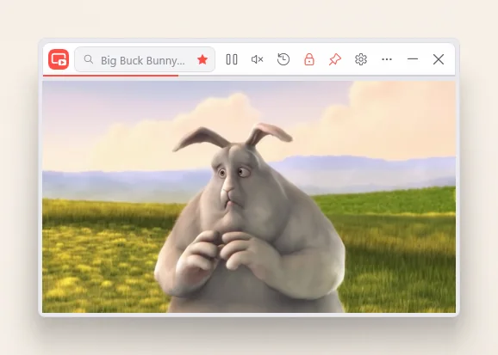Toggle the red lock icon
Image resolution: width=498 pixels, height=355 pixels.
pos(309,59)
